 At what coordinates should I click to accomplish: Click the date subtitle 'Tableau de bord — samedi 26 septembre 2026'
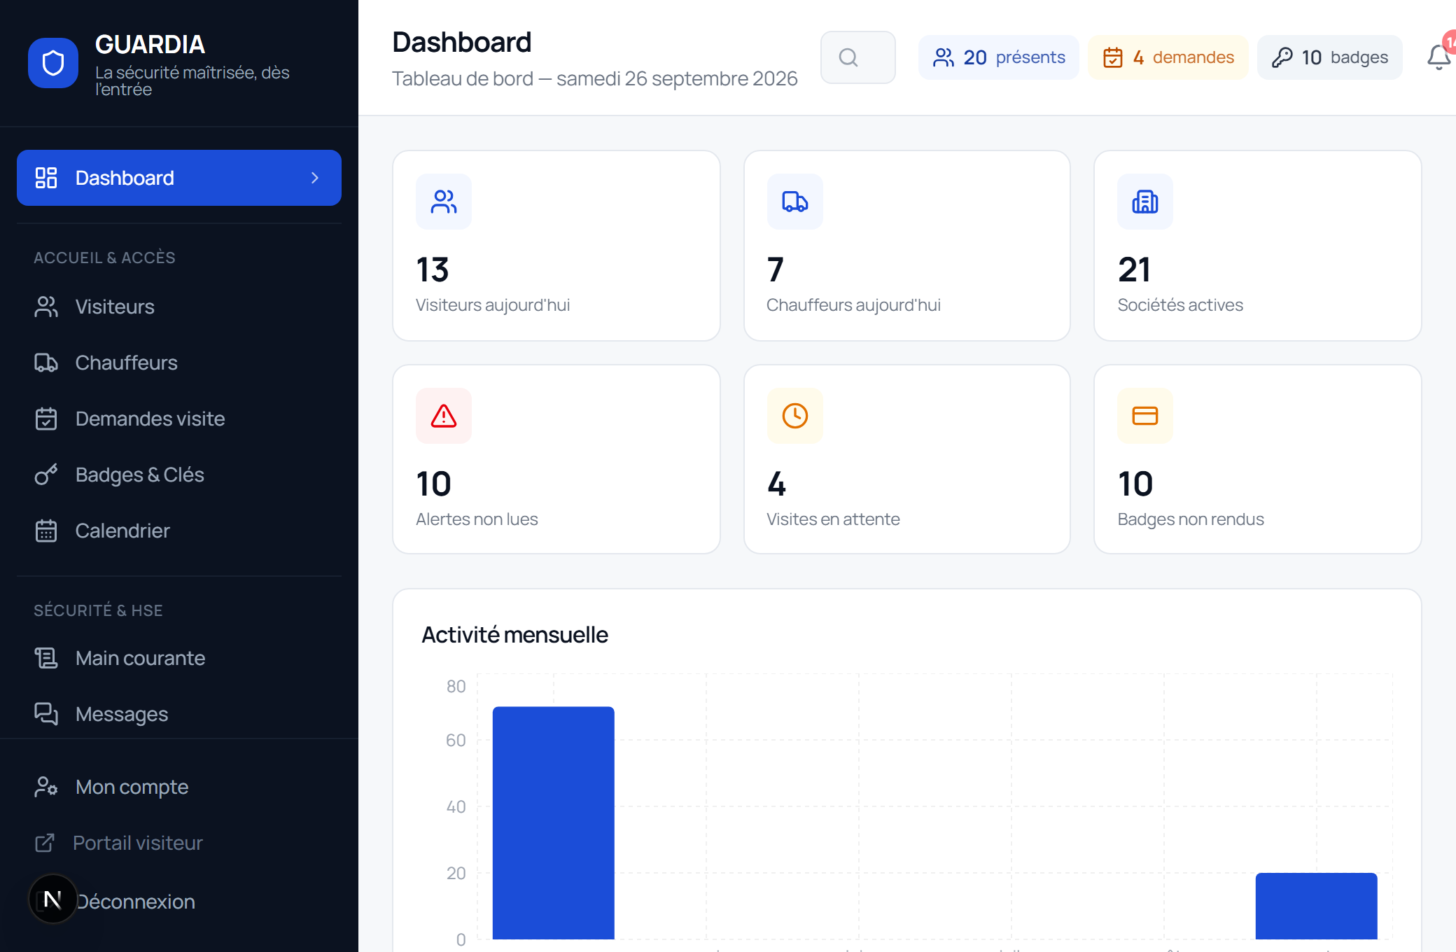595,78
